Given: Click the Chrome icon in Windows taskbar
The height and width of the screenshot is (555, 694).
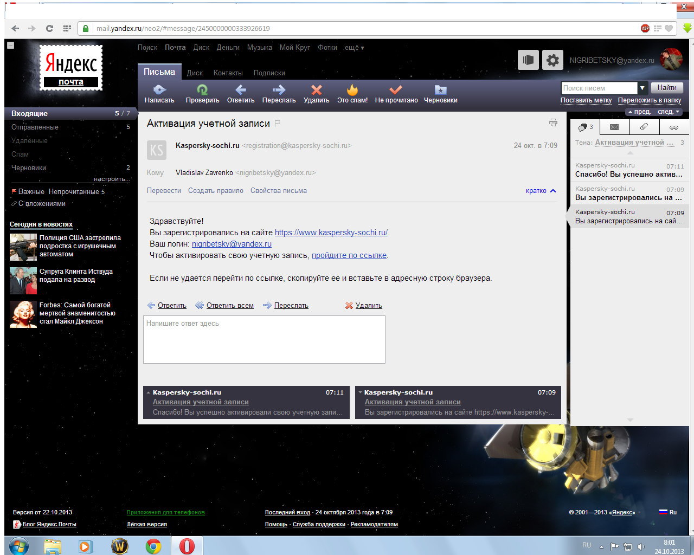Looking at the screenshot, I should pos(153,546).
